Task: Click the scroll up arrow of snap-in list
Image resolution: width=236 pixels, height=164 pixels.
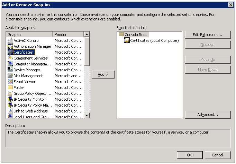Action: pos(87,34)
